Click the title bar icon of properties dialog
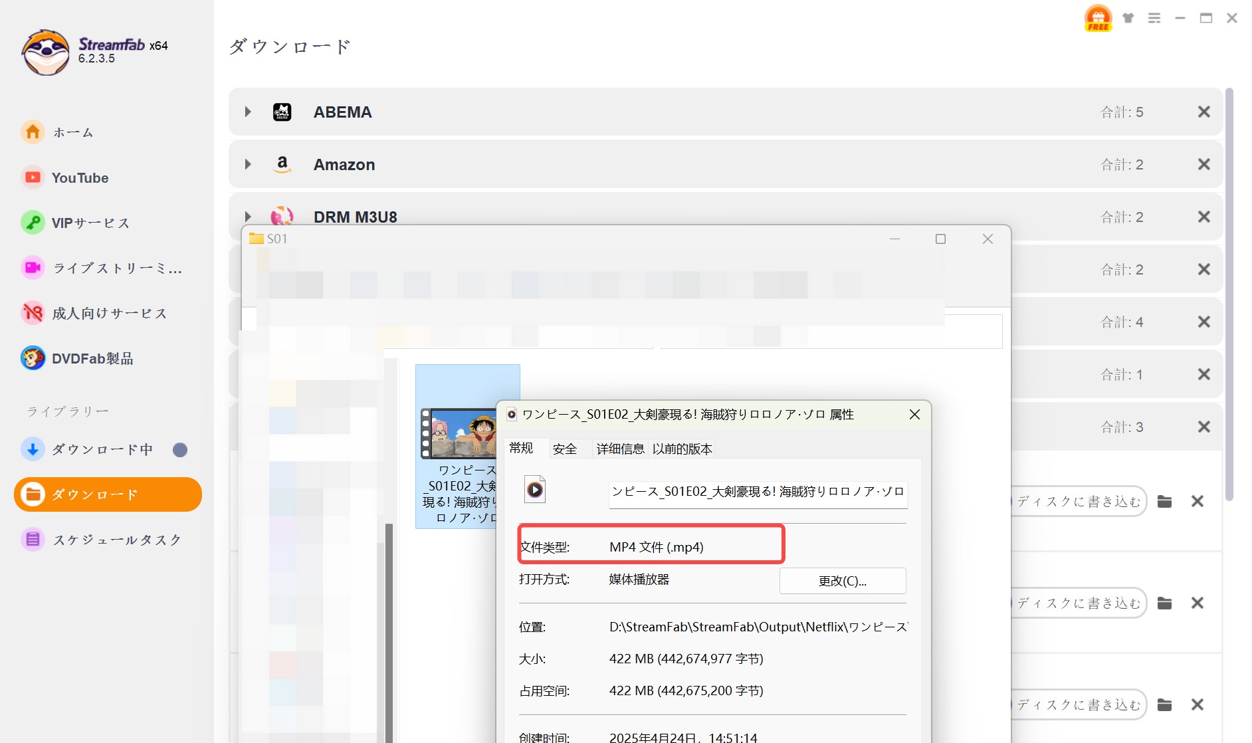The image size is (1252, 743). [512, 415]
